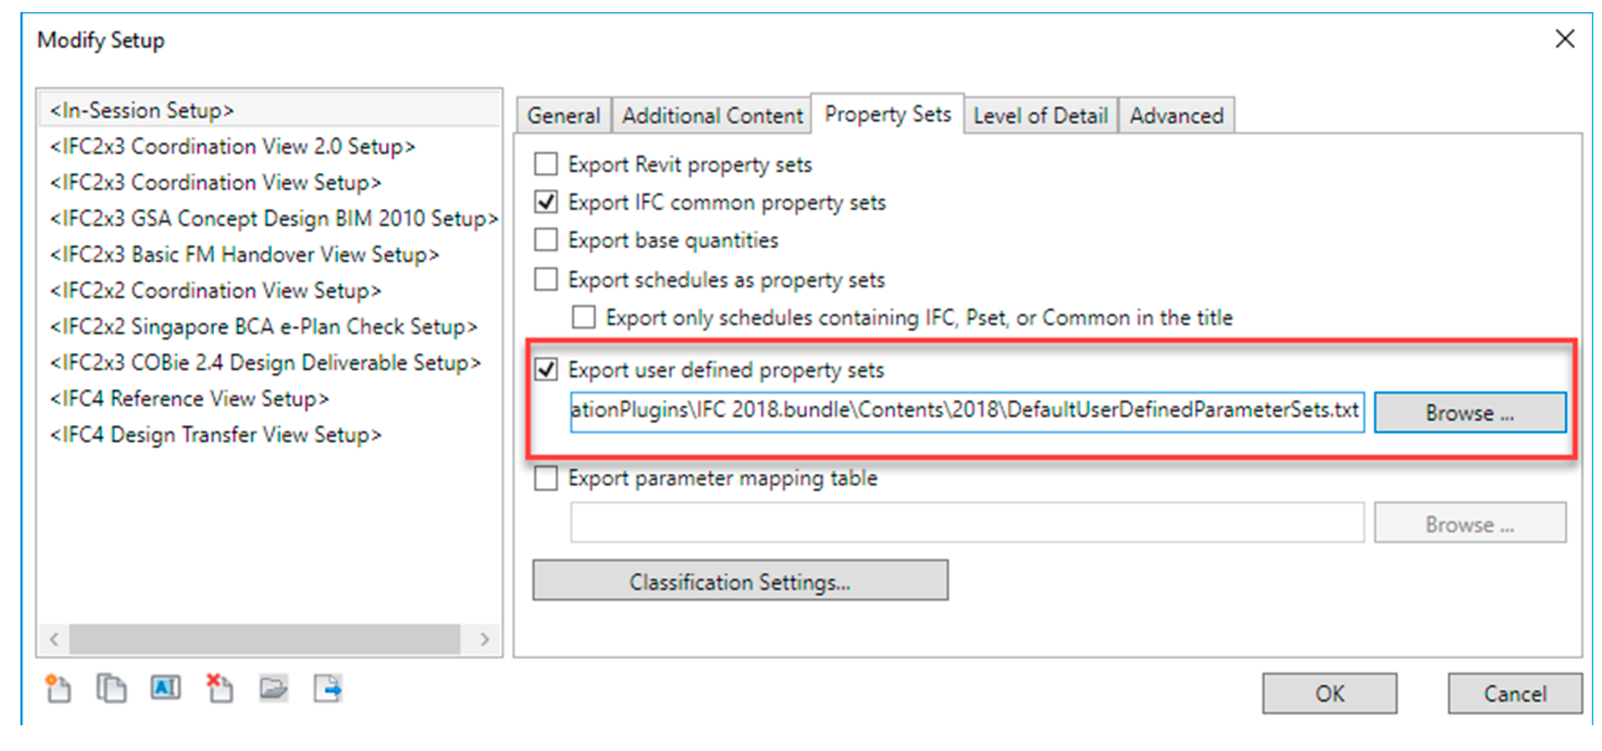Click the create new setup icon
This screenshot has height=751, width=1602.
(59, 689)
